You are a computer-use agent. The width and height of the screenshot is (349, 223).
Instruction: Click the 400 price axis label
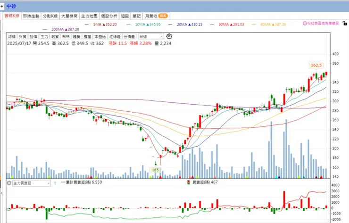[x=335, y=54]
